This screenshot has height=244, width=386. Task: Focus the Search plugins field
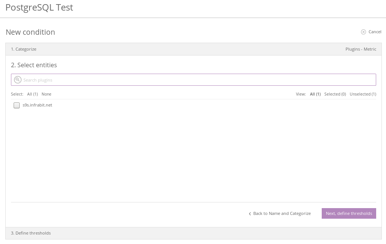(x=194, y=80)
